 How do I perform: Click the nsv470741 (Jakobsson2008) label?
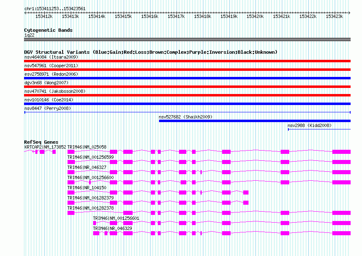tap(55, 91)
